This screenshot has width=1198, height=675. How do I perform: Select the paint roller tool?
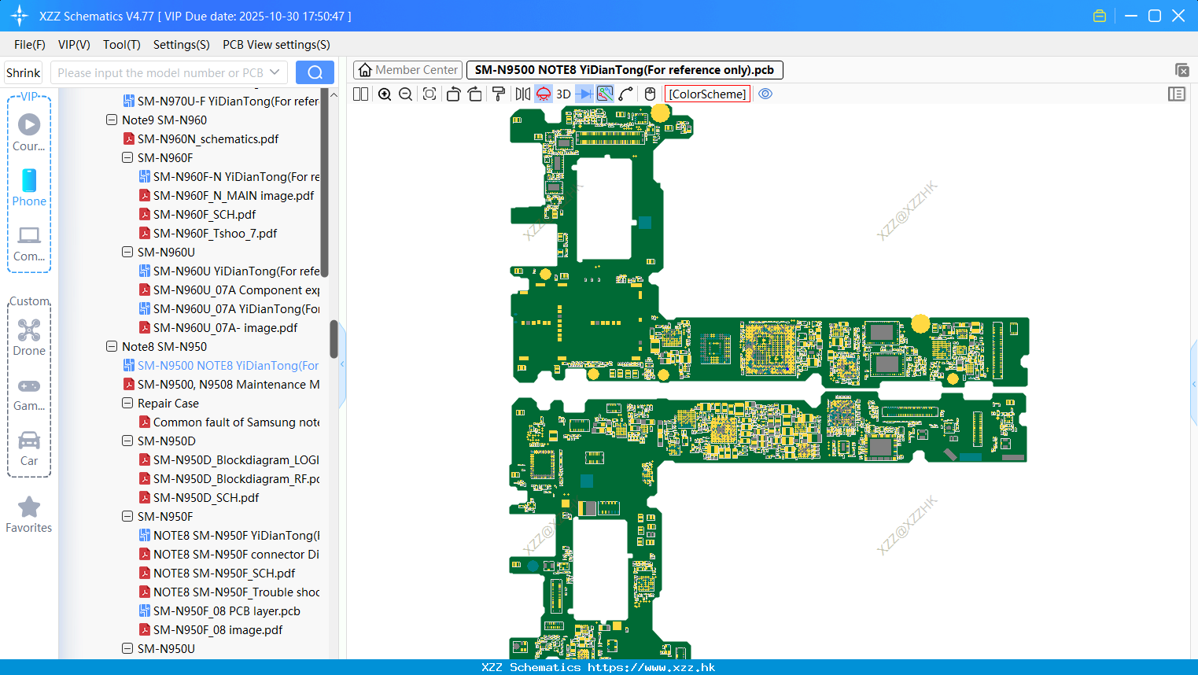tap(498, 94)
